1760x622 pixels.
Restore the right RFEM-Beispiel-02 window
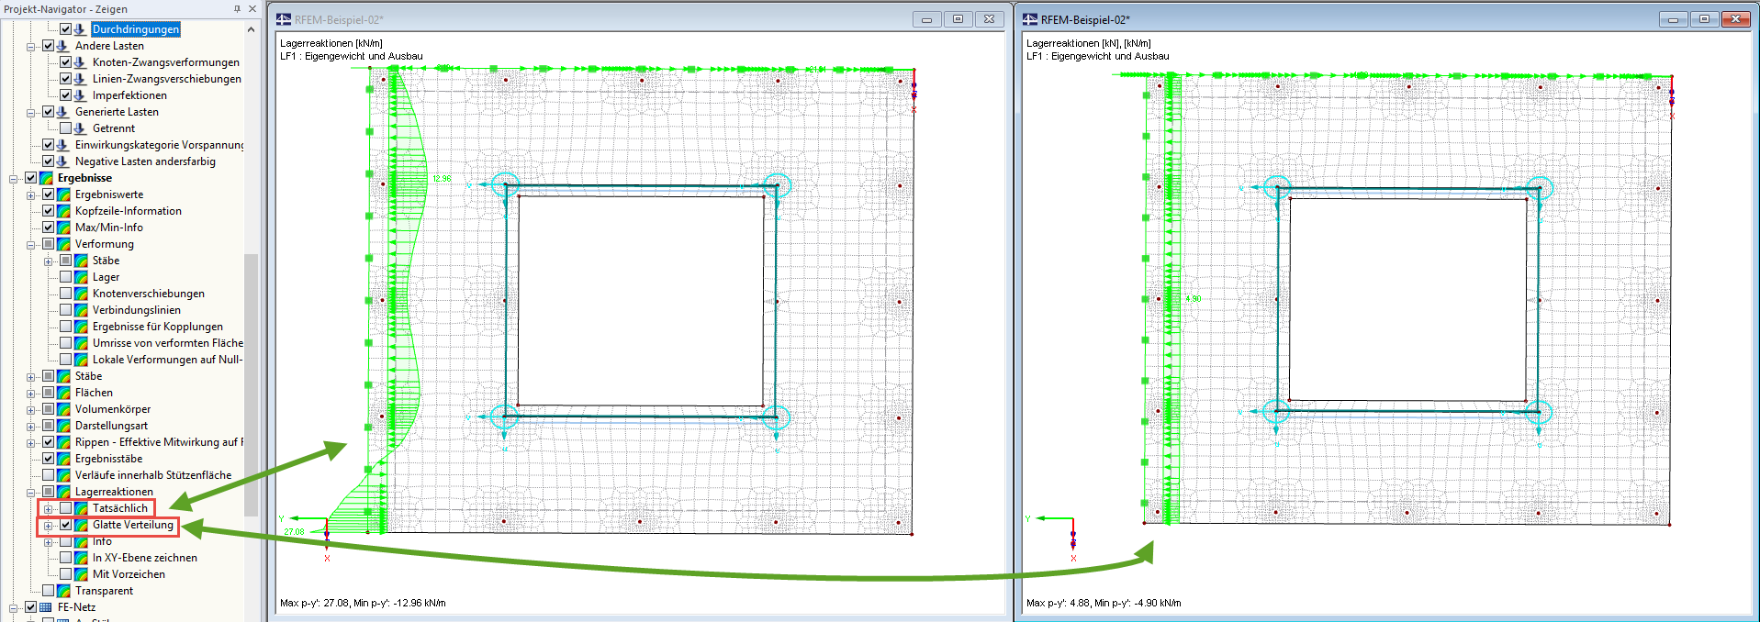click(1704, 19)
